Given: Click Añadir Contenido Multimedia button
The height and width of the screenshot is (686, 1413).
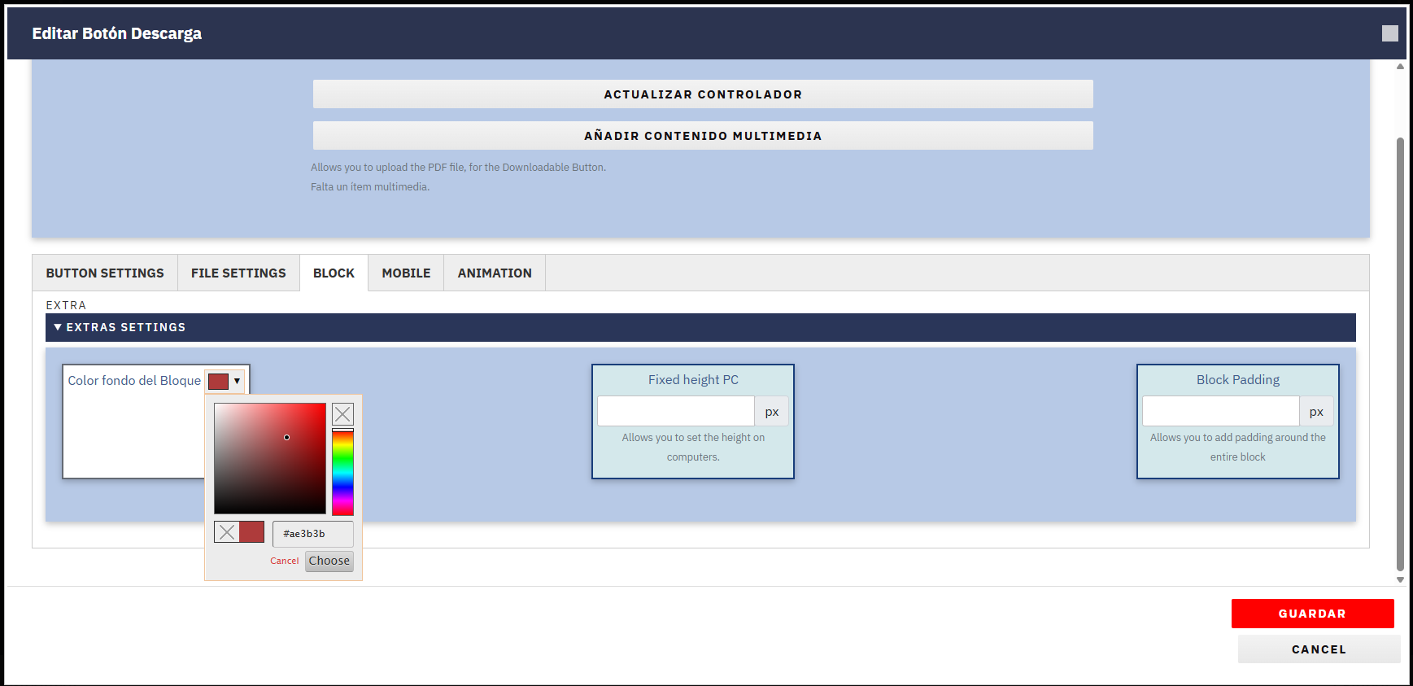Looking at the screenshot, I should 703,136.
